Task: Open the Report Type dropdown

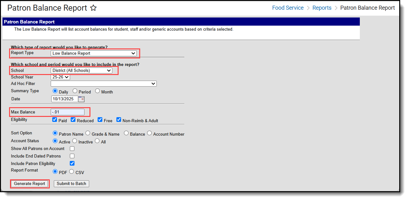Action: tap(94, 53)
